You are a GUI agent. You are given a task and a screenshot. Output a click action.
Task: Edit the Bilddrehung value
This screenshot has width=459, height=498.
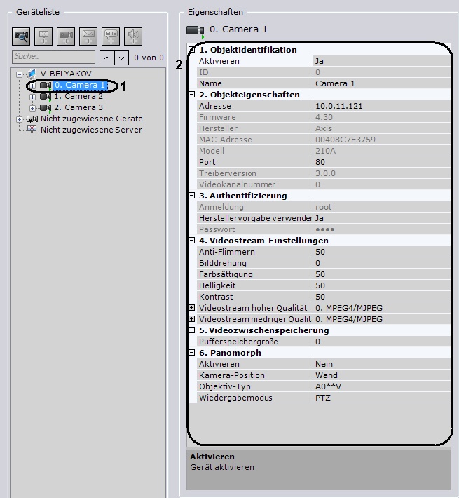[x=382, y=263]
